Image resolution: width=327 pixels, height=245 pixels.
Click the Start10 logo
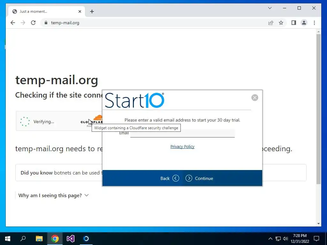[134, 100]
